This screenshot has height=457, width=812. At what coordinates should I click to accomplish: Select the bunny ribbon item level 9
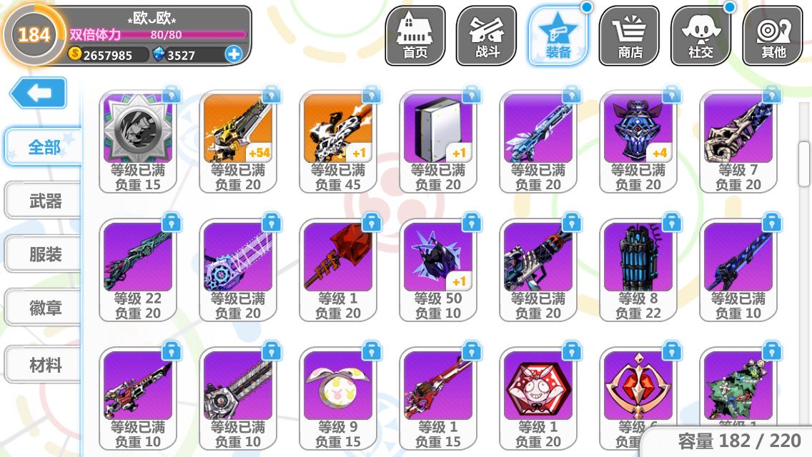coord(338,398)
